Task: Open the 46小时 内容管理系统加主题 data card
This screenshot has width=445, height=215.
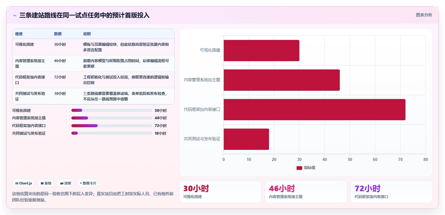Action: (x=306, y=192)
